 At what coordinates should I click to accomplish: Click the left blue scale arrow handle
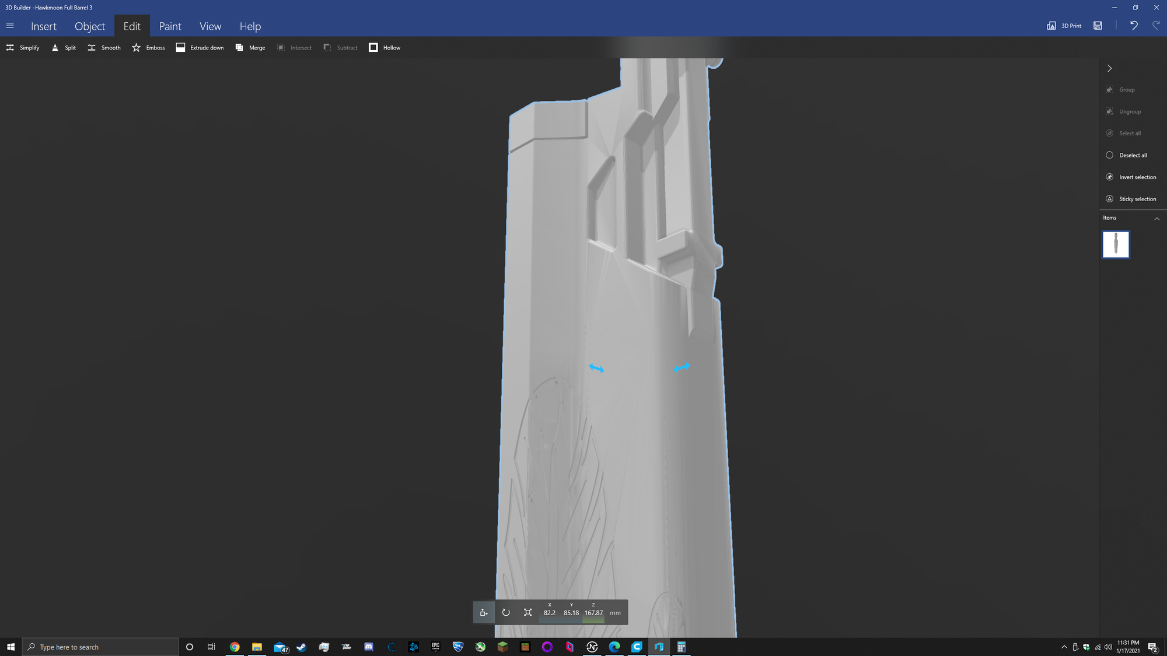tap(596, 368)
